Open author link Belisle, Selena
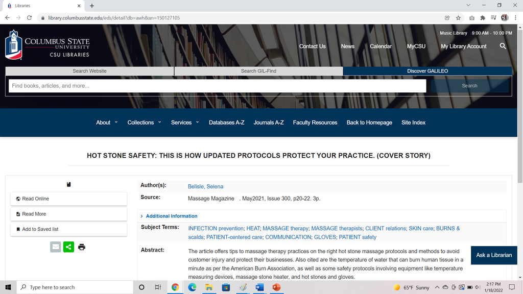 (x=205, y=186)
